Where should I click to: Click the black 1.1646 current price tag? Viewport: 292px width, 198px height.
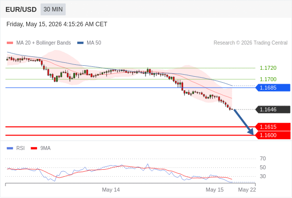click(273, 109)
